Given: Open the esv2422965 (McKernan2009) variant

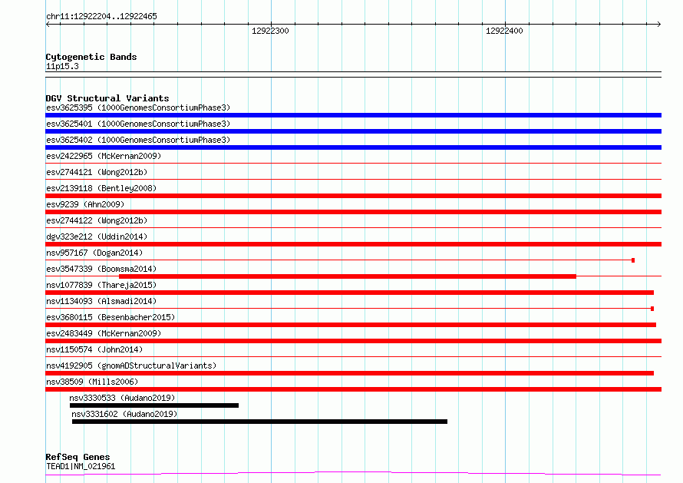Looking at the screenshot, I should point(104,156).
